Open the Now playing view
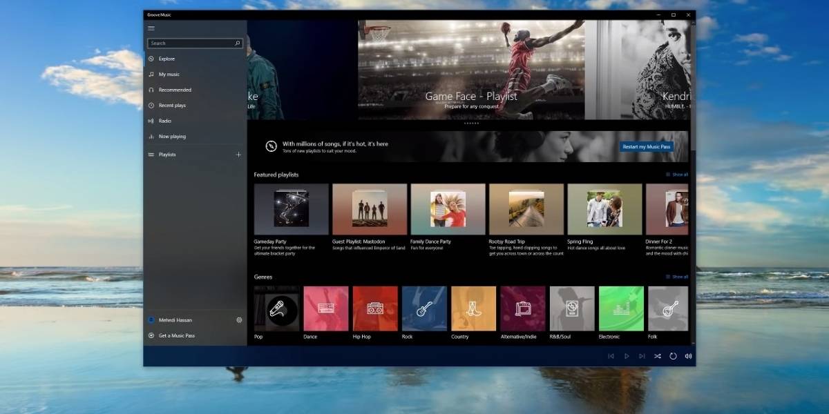The height and width of the screenshot is (414, 829). pos(195,137)
